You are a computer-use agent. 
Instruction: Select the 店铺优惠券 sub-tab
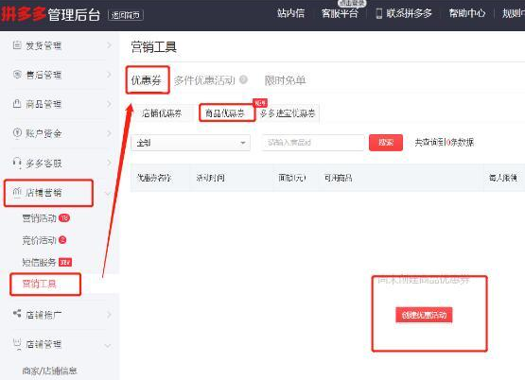click(x=162, y=113)
